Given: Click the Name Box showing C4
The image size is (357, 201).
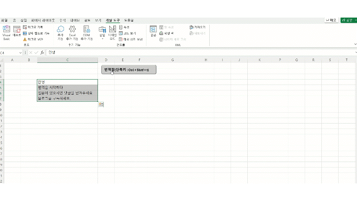Looking at the screenshot, I should click(x=9, y=53).
